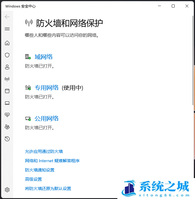This screenshot has width=195, height=199.
Task: Open the hamburger navigation menu
Action: click(7, 29)
